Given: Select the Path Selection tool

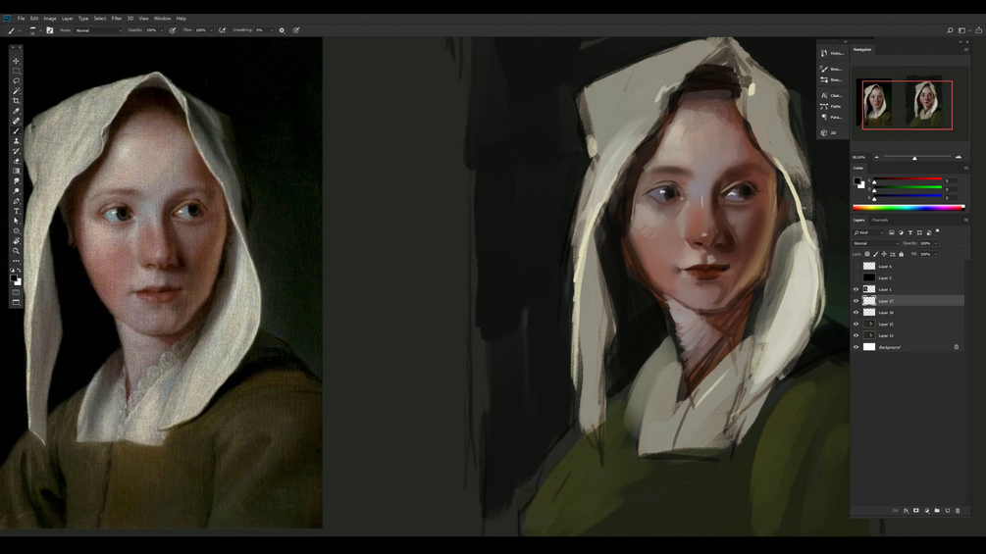Looking at the screenshot, I should click(17, 221).
